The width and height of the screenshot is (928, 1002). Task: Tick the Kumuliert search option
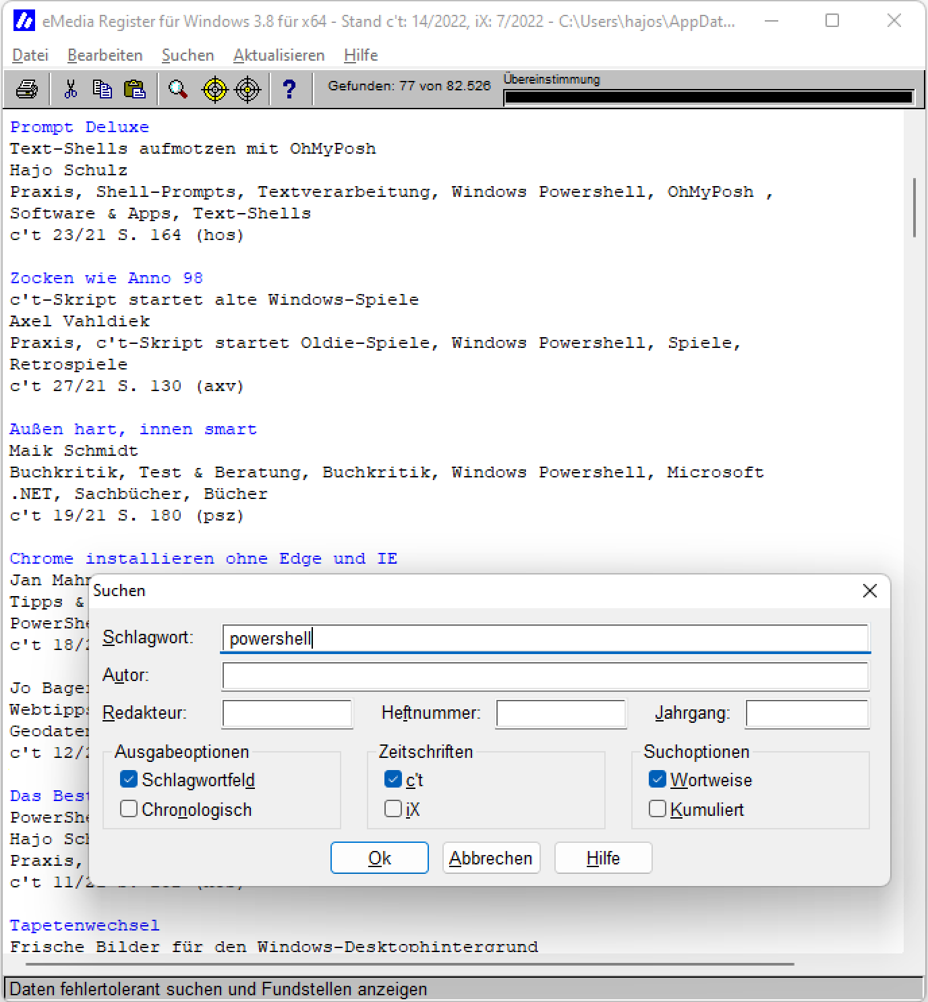[658, 809]
